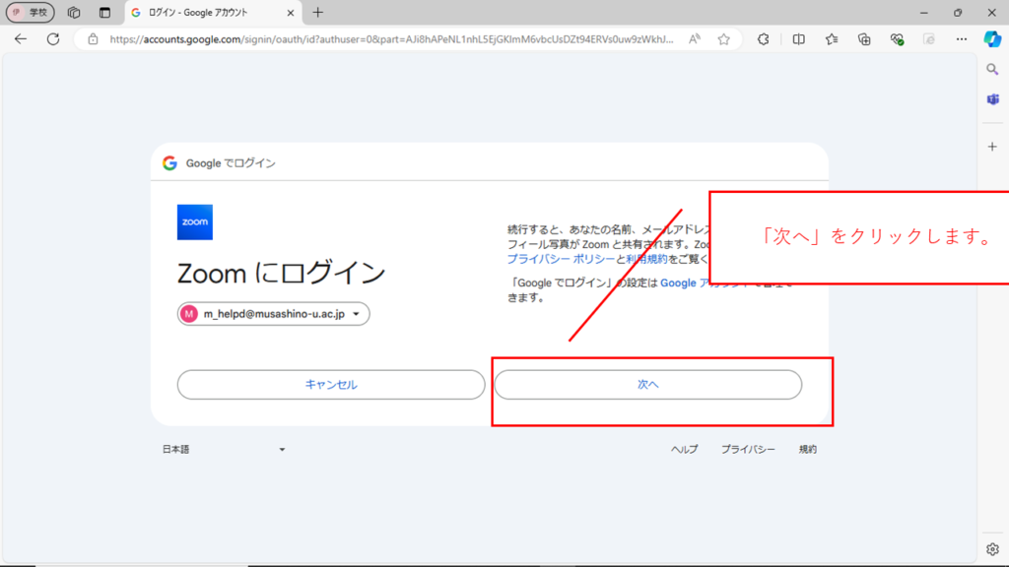The height and width of the screenshot is (567, 1009).
Task: Minimize the browser window
Action: click(x=924, y=12)
